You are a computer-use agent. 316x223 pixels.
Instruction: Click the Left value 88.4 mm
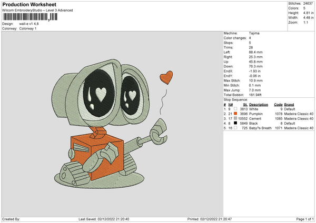256,52
